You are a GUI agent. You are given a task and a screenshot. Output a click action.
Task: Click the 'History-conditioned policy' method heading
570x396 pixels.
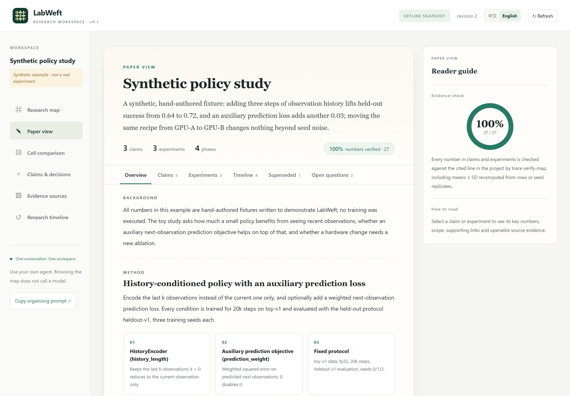click(244, 283)
